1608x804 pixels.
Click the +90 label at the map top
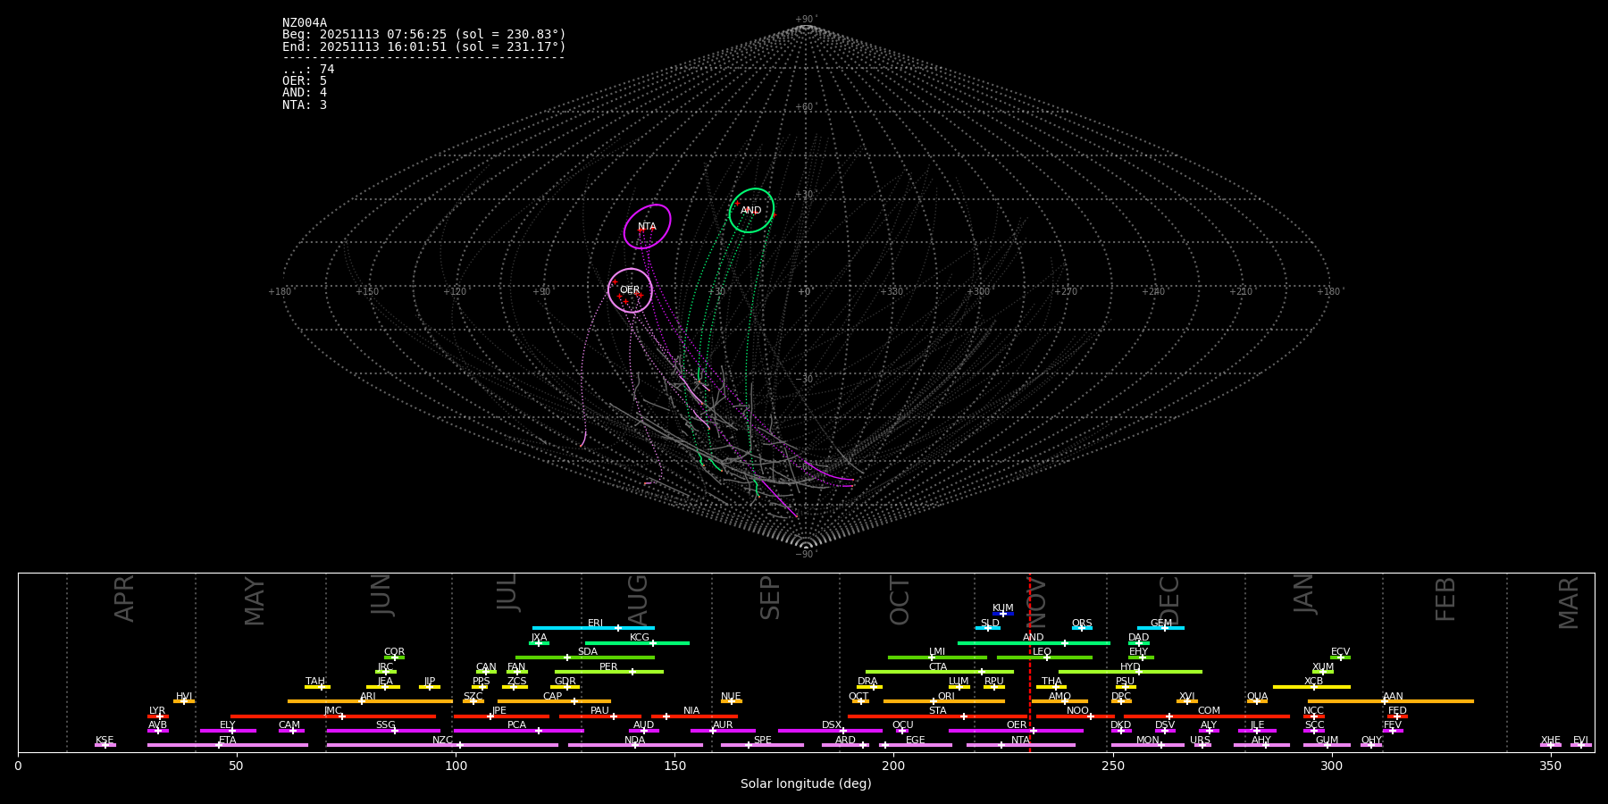click(x=805, y=19)
